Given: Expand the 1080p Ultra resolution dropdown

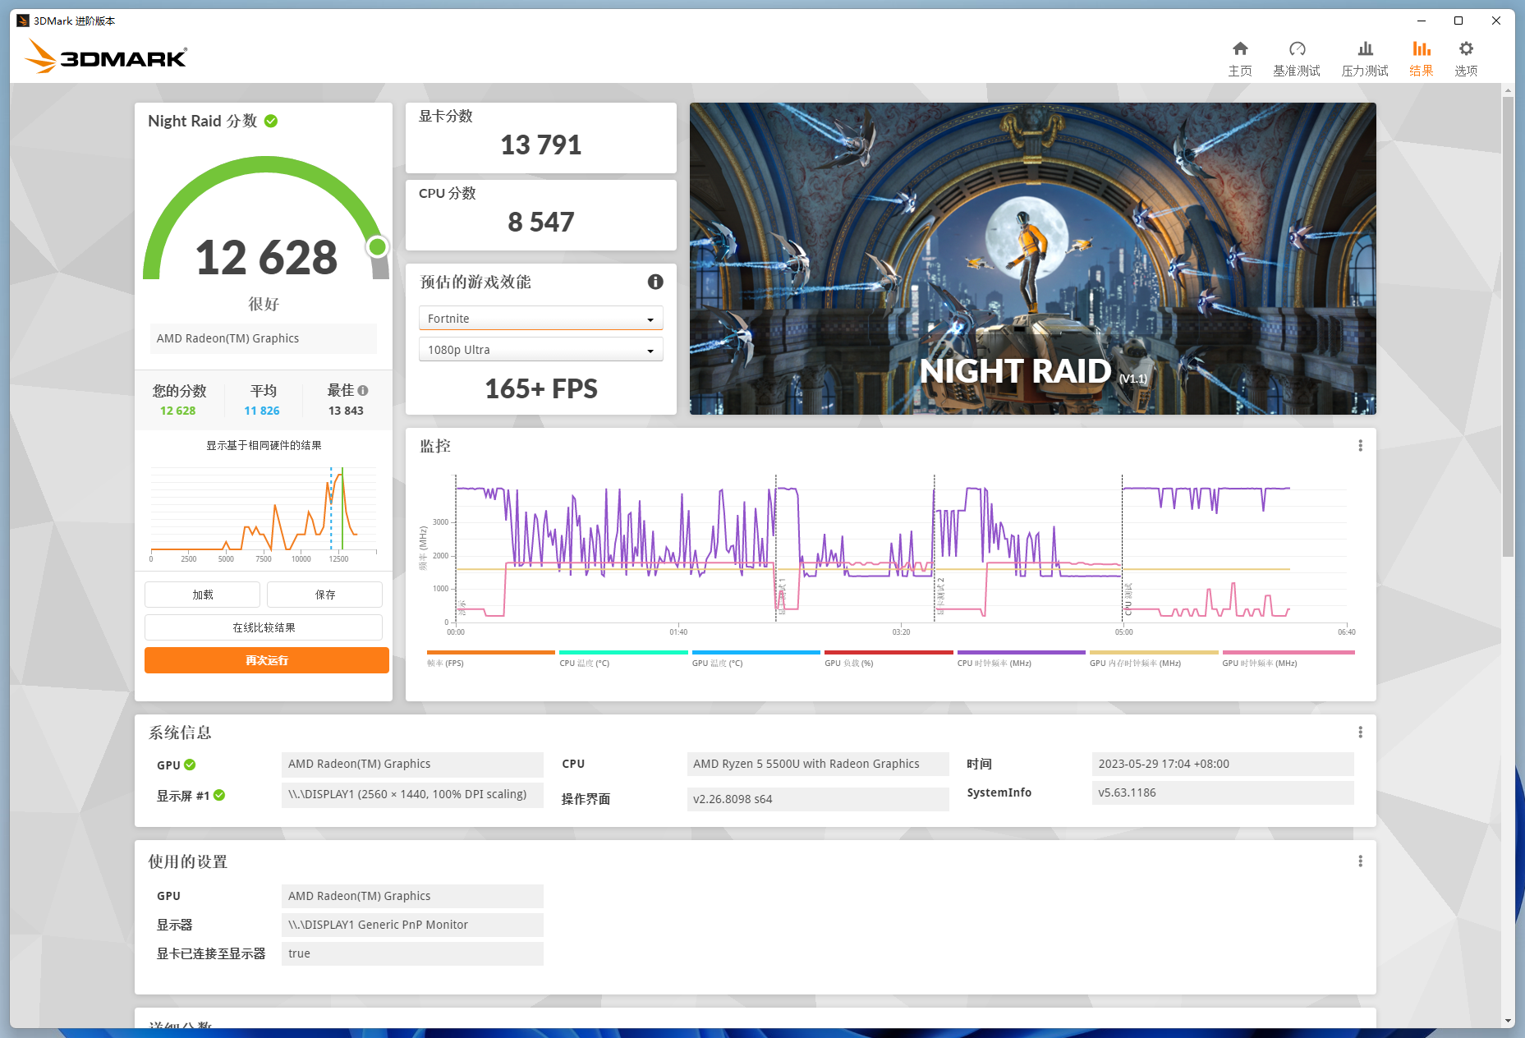Looking at the screenshot, I should (541, 350).
